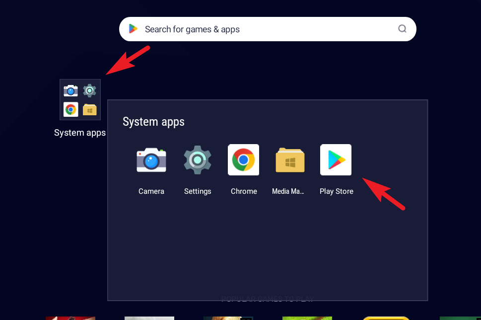The width and height of the screenshot is (481, 320).
Task: Click the Play Store label text
Action: (337, 191)
